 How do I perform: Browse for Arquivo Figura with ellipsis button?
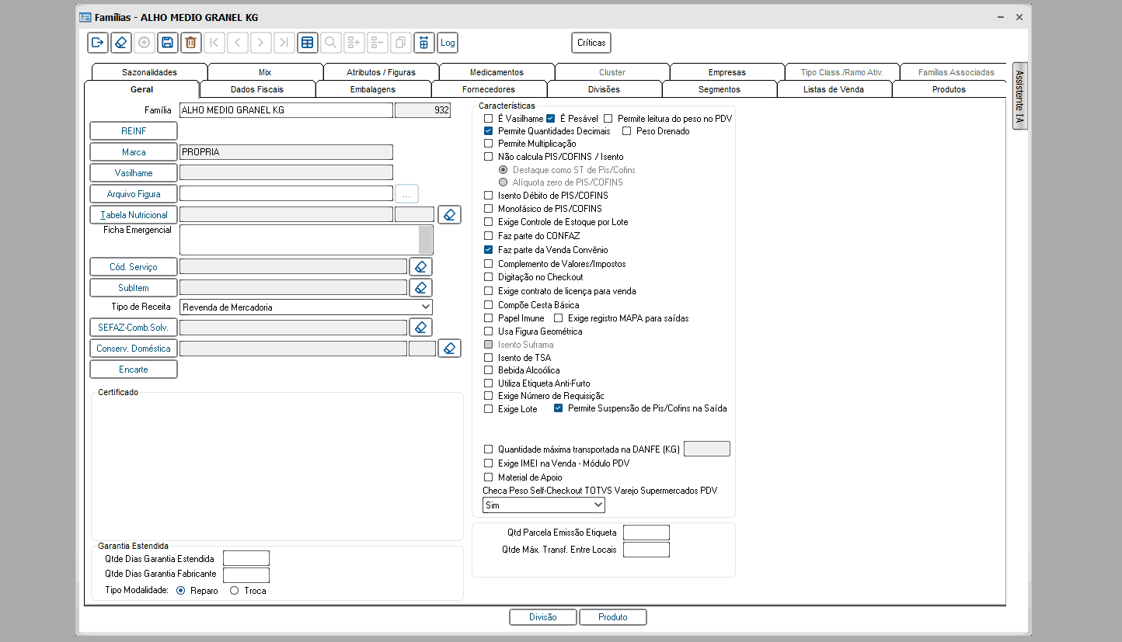pyautogui.click(x=406, y=194)
